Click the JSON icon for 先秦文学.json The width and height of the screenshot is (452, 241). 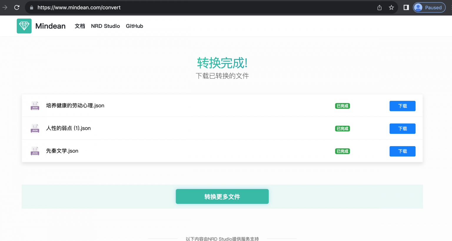click(35, 151)
